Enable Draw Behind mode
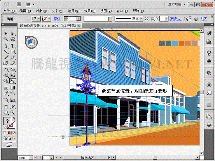This screenshot has width=215, height=161. click(9, 138)
